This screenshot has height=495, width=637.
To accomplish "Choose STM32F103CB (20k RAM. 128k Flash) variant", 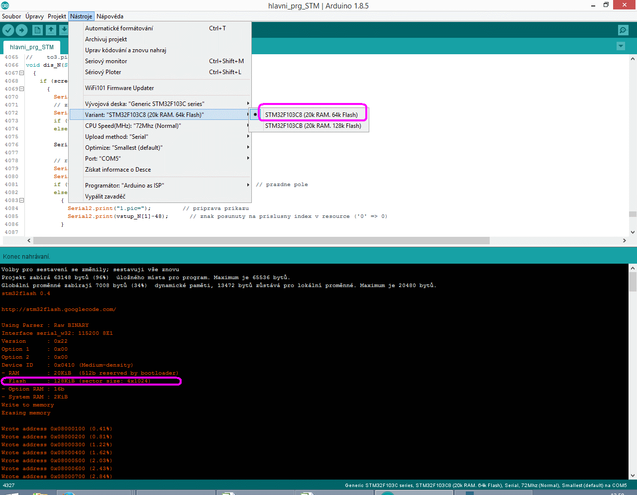I will coord(313,126).
